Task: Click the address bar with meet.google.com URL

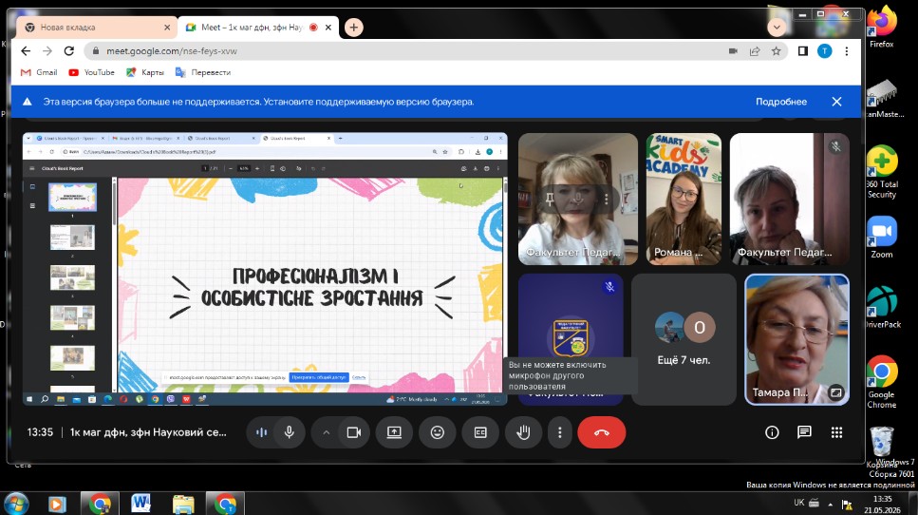Action: pos(410,51)
